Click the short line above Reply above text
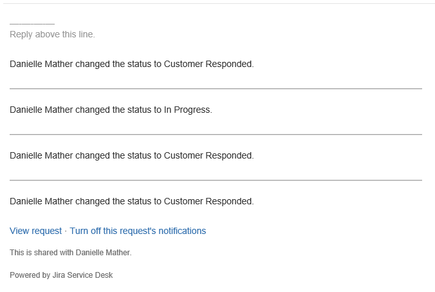The image size is (435, 292). (32, 24)
